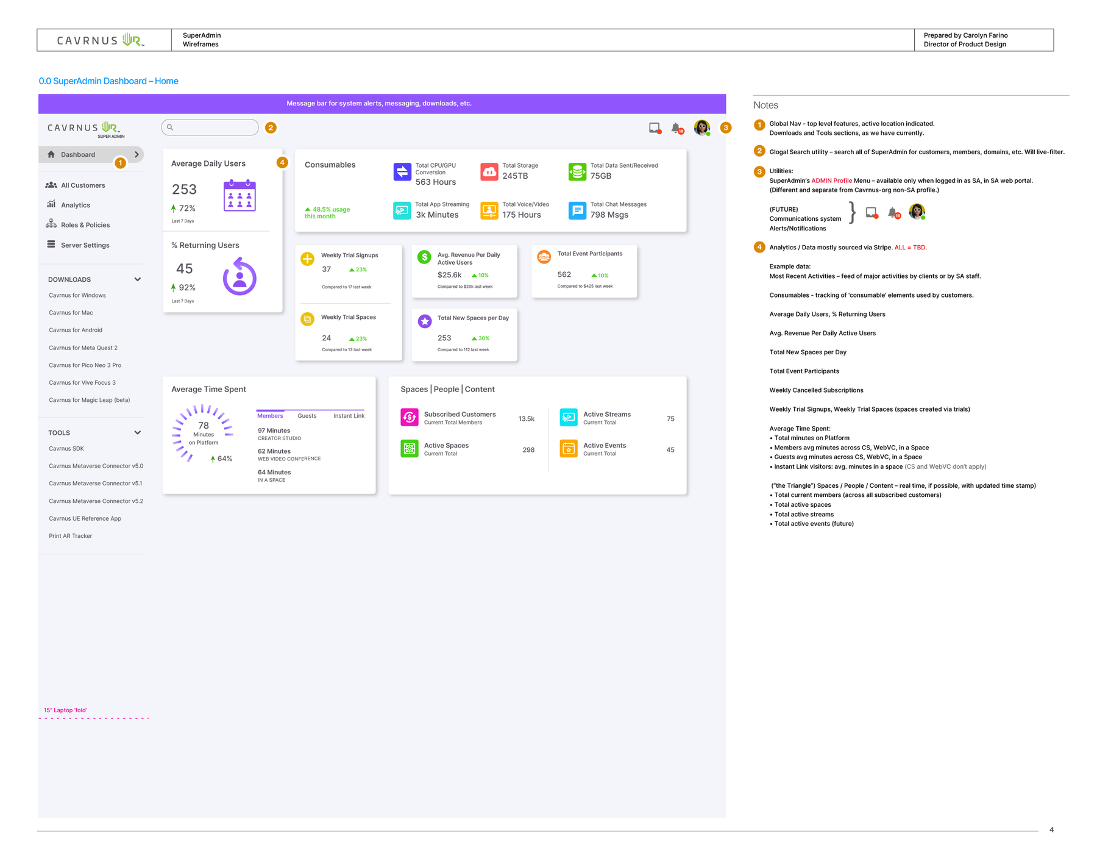Click in the global search field
Viewport: 1097px width, 861px height.
tap(210, 127)
